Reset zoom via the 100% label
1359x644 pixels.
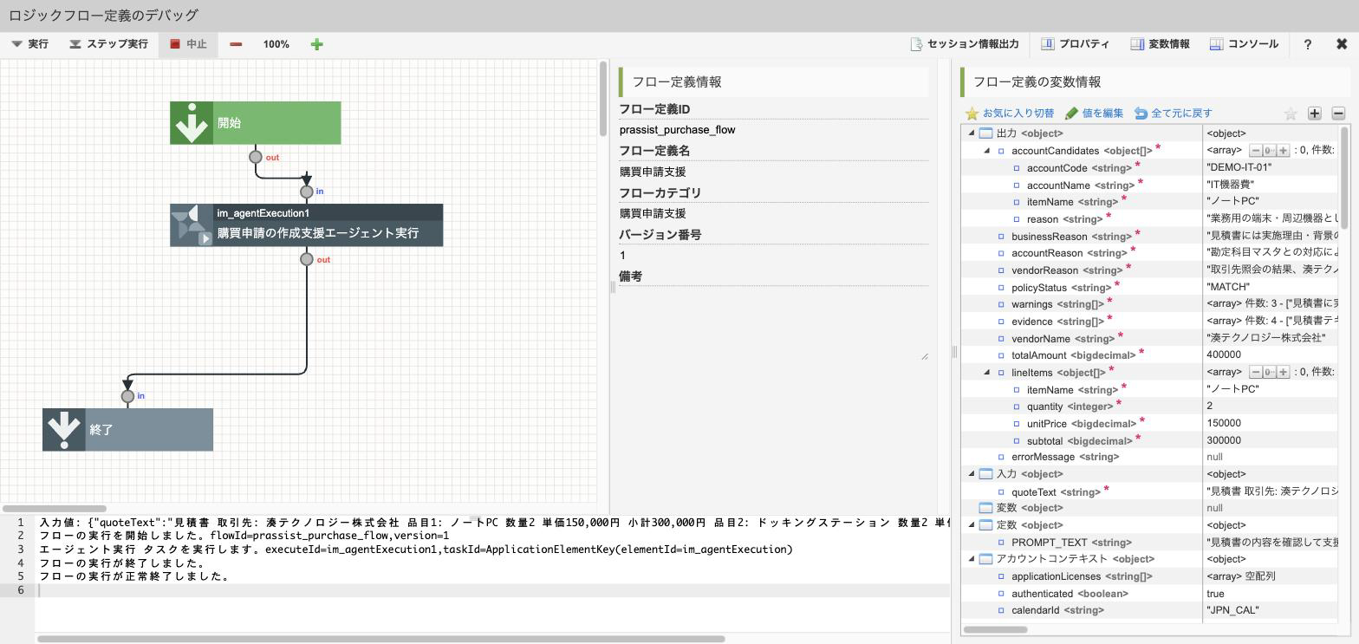[x=276, y=44]
